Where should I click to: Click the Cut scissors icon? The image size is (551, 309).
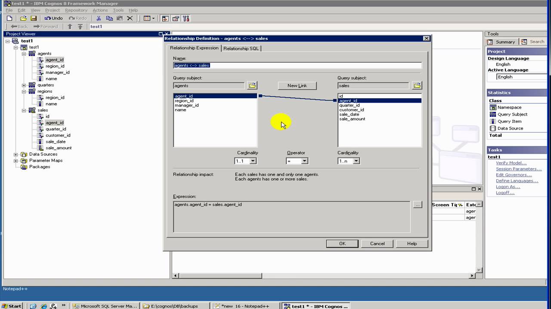tap(99, 18)
